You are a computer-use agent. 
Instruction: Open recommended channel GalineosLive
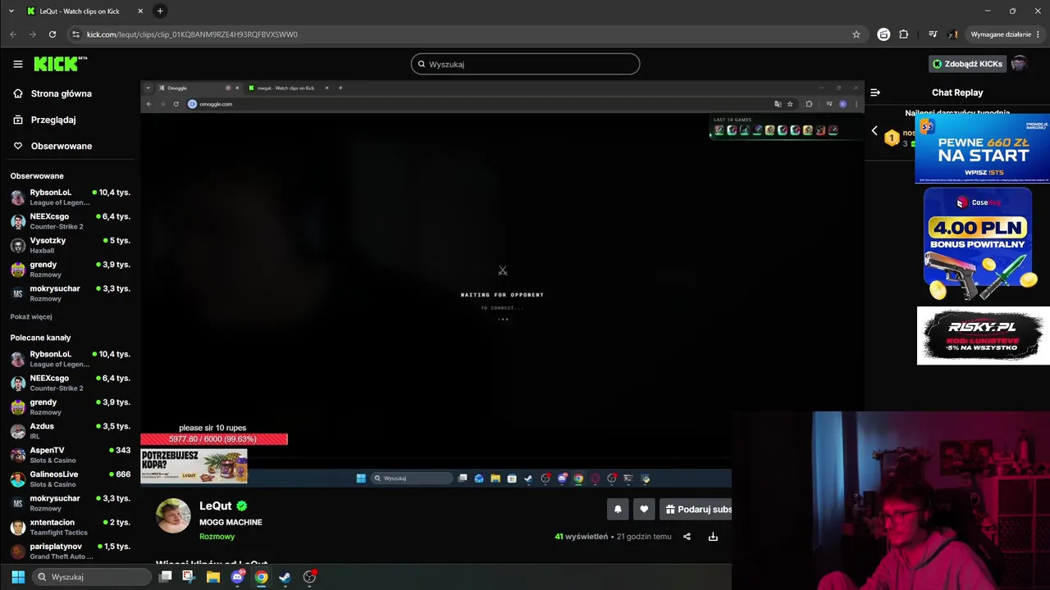pyautogui.click(x=71, y=479)
